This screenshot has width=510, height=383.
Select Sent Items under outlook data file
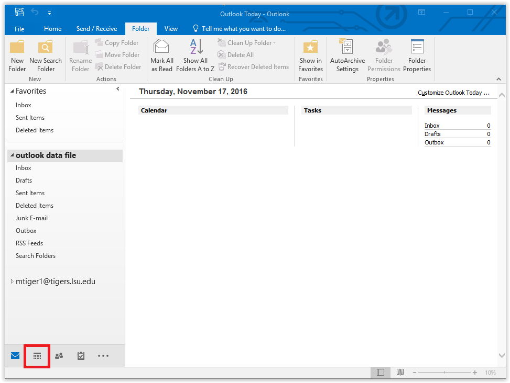point(30,193)
